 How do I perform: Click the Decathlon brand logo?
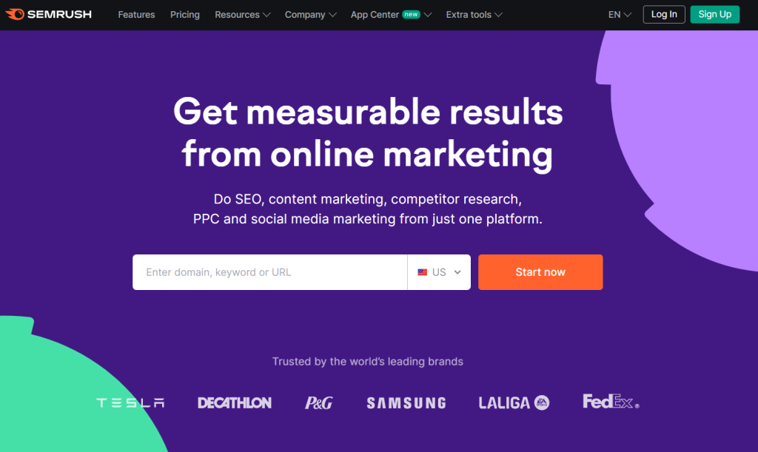click(x=235, y=402)
